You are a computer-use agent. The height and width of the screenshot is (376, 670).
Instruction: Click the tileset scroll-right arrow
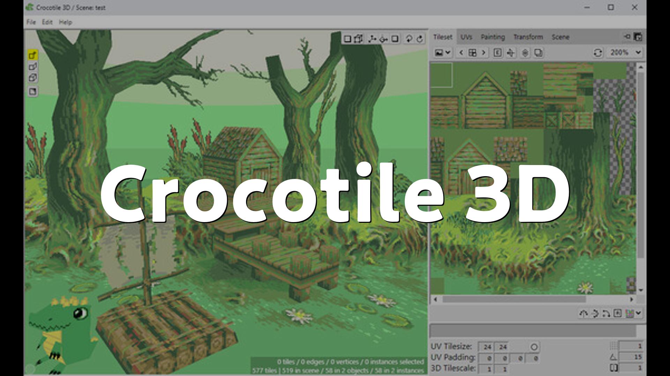coord(631,299)
